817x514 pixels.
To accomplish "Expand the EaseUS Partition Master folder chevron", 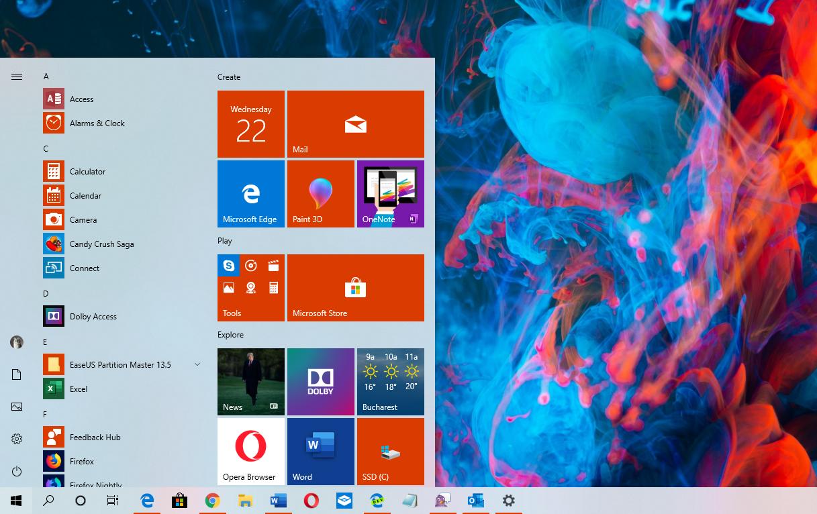I will 197,364.
